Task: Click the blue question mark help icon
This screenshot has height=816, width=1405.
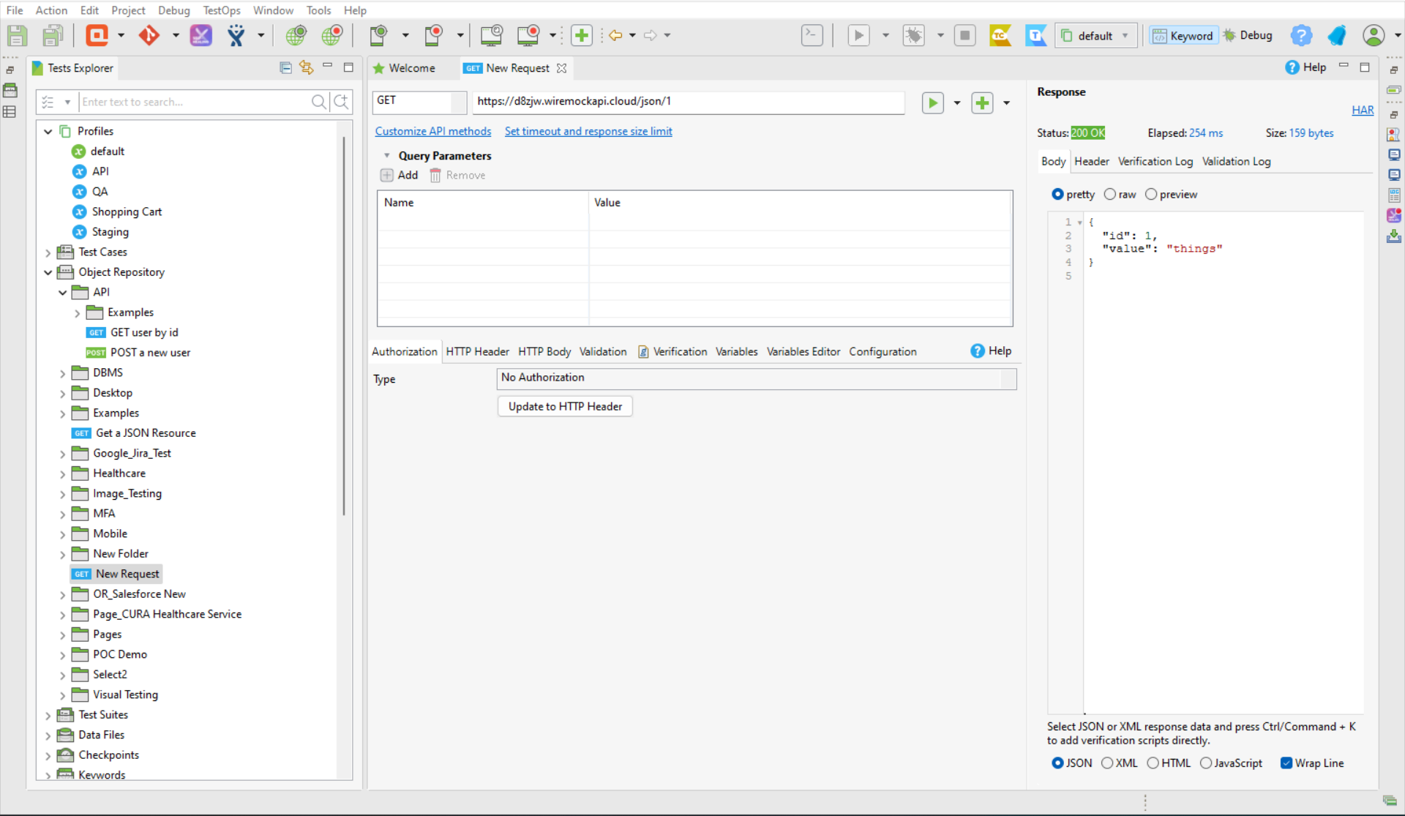Action: coord(1301,35)
